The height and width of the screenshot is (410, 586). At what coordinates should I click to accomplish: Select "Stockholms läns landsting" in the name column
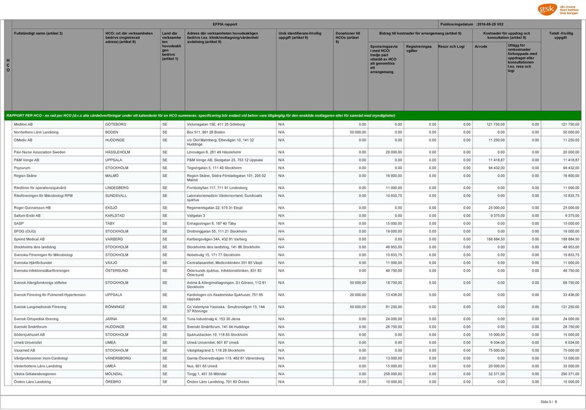[x=57, y=247]
